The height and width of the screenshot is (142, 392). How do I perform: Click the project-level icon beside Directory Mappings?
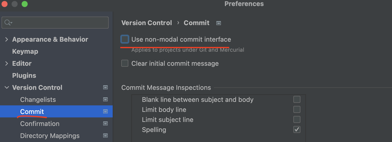(105, 136)
